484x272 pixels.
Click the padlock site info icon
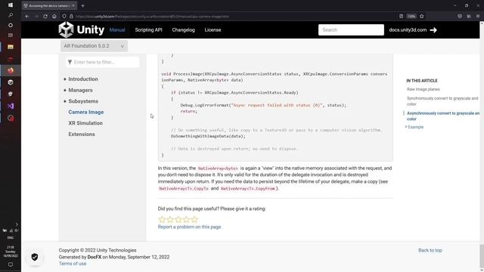(x=71, y=17)
